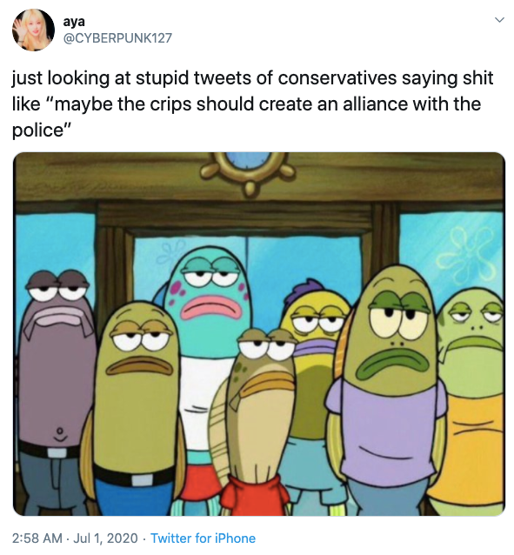Image resolution: width=514 pixels, height=555 pixels.
Task: Expand the tweet options chevron menu
Action: pyautogui.click(x=499, y=20)
